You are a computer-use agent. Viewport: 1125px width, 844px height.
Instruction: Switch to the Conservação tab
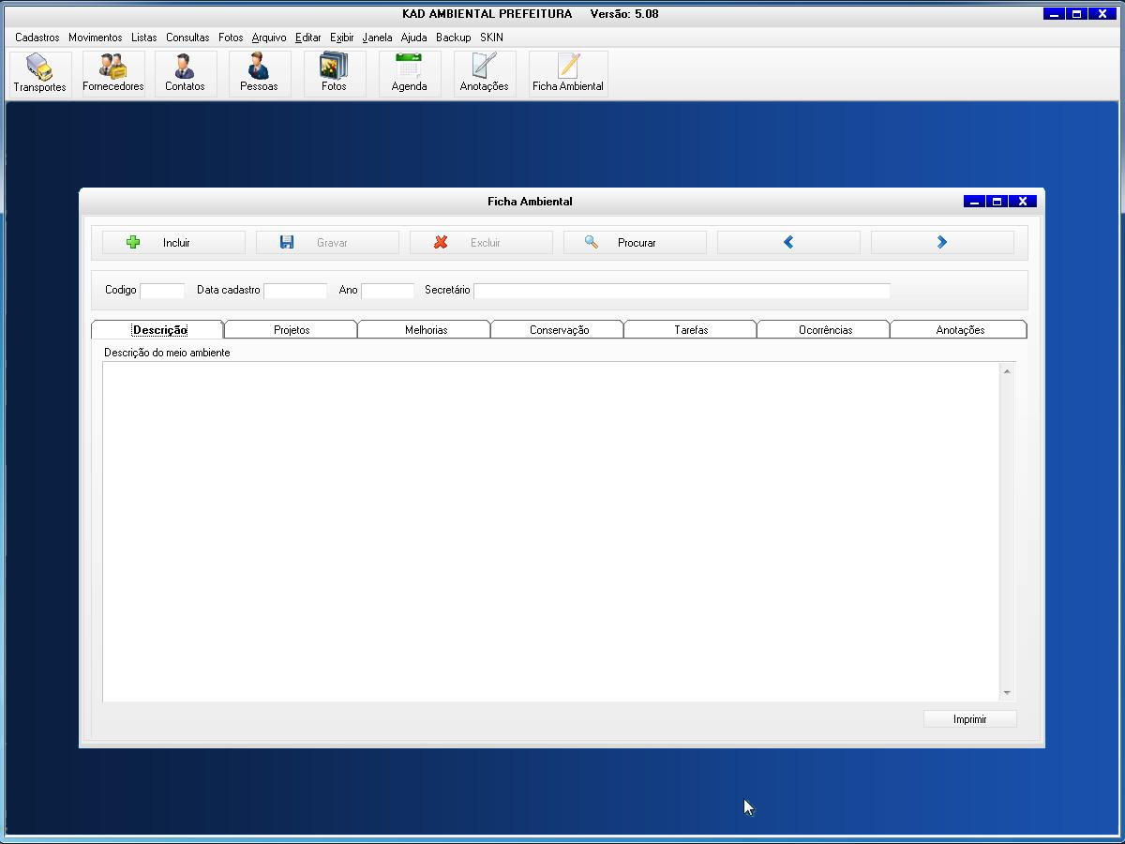pos(559,330)
